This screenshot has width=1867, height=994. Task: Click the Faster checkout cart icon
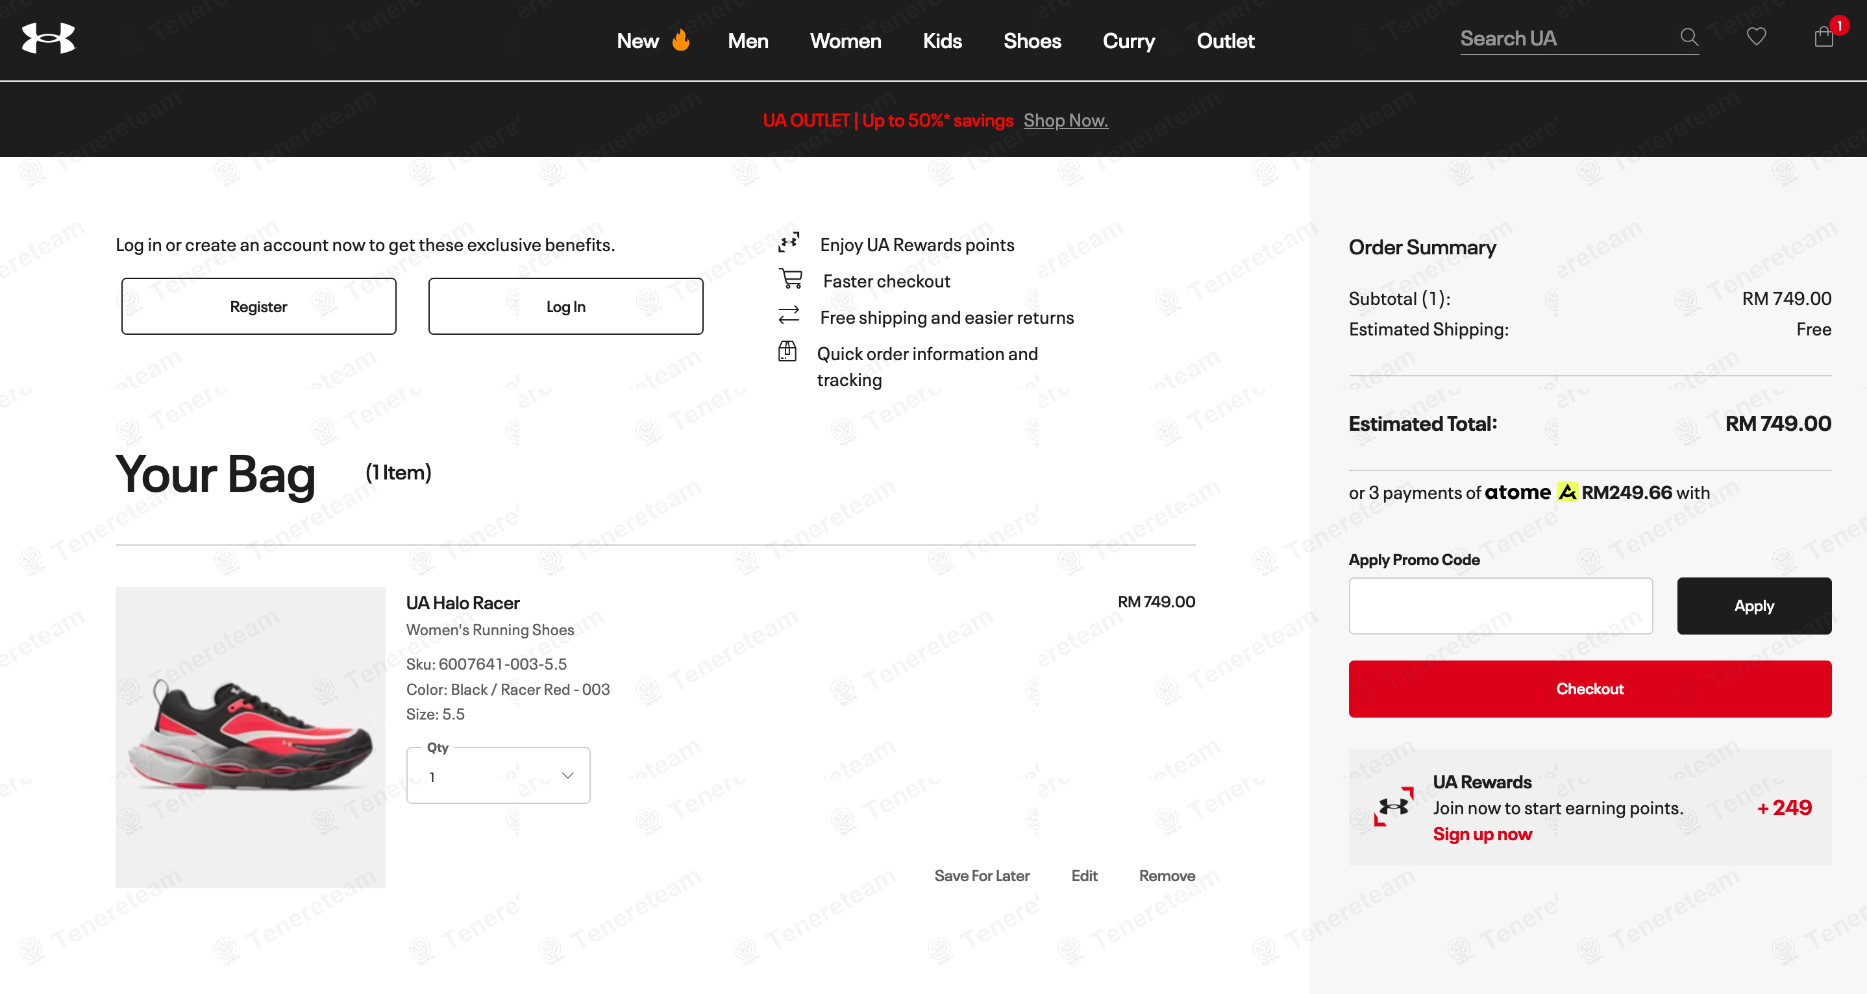click(x=790, y=279)
